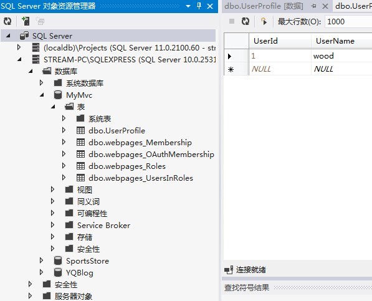This screenshot has height=301, width=372.
Task: Expand the dbo.UserProfile table node
Action: [x=64, y=130]
